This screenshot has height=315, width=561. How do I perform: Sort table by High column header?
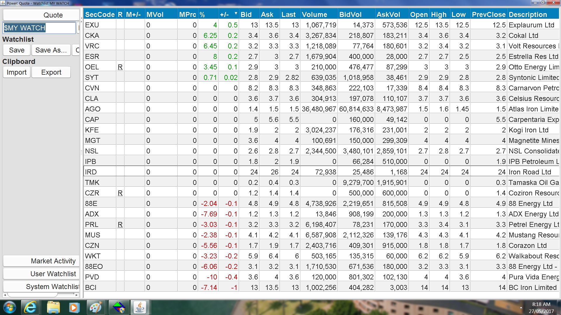pyautogui.click(x=439, y=15)
